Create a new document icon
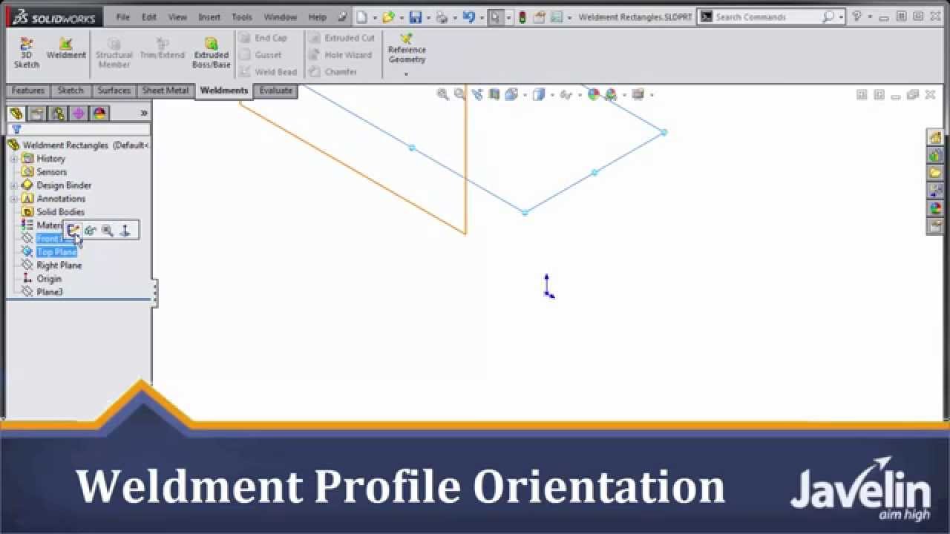 click(361, 16)
